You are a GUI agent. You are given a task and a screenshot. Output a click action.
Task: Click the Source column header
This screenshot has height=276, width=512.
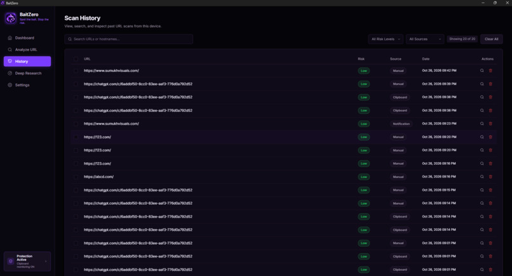(x=395, y=59)
